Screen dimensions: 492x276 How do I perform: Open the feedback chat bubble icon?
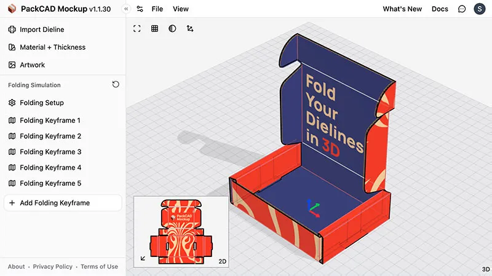(x=462, y=9)
